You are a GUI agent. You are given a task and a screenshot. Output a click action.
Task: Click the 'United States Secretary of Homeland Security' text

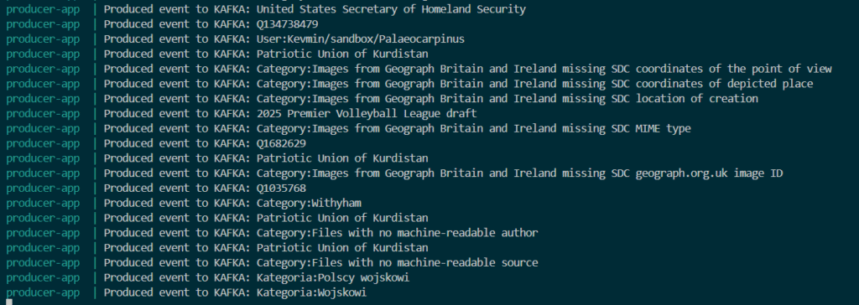point(391,9)
